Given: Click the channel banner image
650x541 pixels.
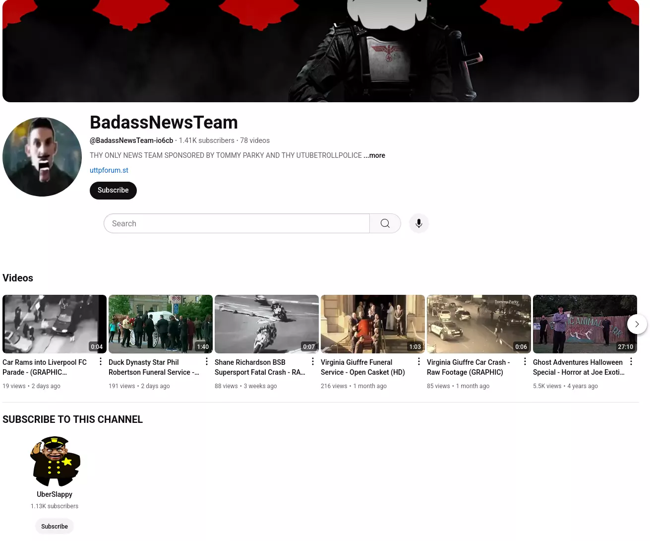Looking at the screenshot, I should pyautogui.click(x=321, y=51).
